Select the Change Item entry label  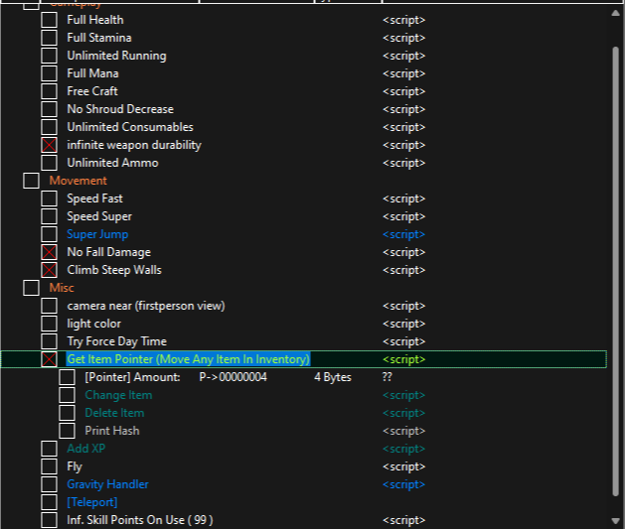118,395
